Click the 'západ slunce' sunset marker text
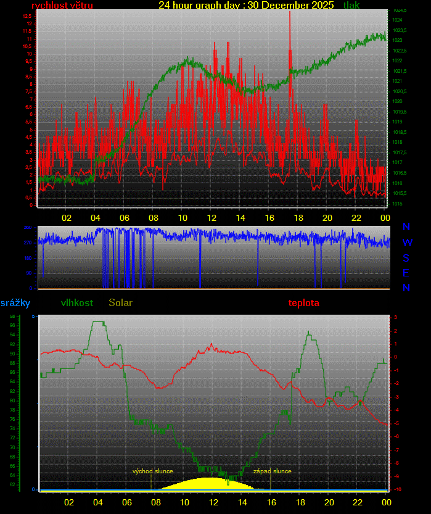This screenshot has height=514, width=431. click(x=272, y=471)
